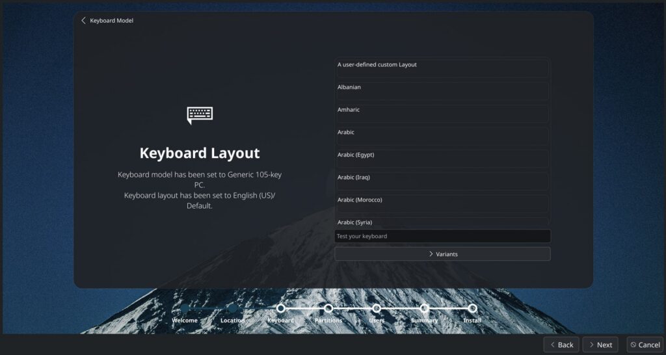Screen dimensions: 666x355
Task: Choose Arabic (Iraq) layout
Action: 442,181
